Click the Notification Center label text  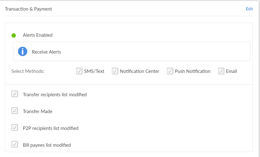click(x=140, y=71)
